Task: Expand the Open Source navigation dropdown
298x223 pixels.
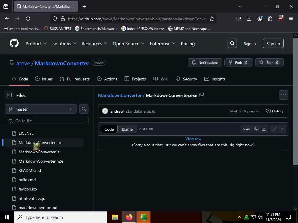Action: (x=128, y=44)
